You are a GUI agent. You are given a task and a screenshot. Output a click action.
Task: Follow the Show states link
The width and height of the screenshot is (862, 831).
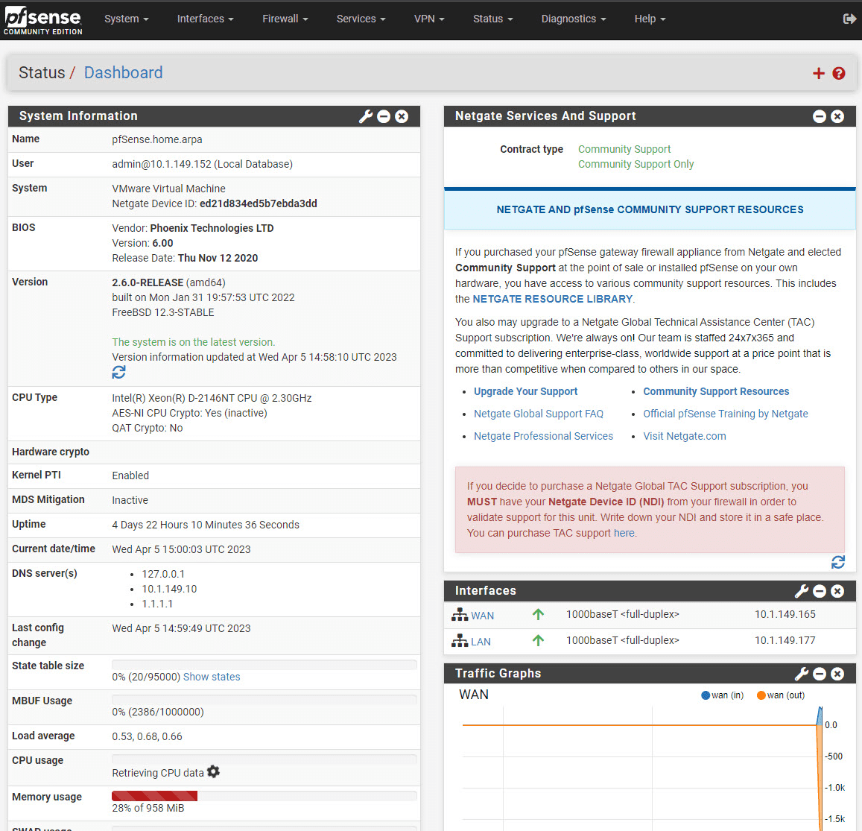[x=212, y=677]
